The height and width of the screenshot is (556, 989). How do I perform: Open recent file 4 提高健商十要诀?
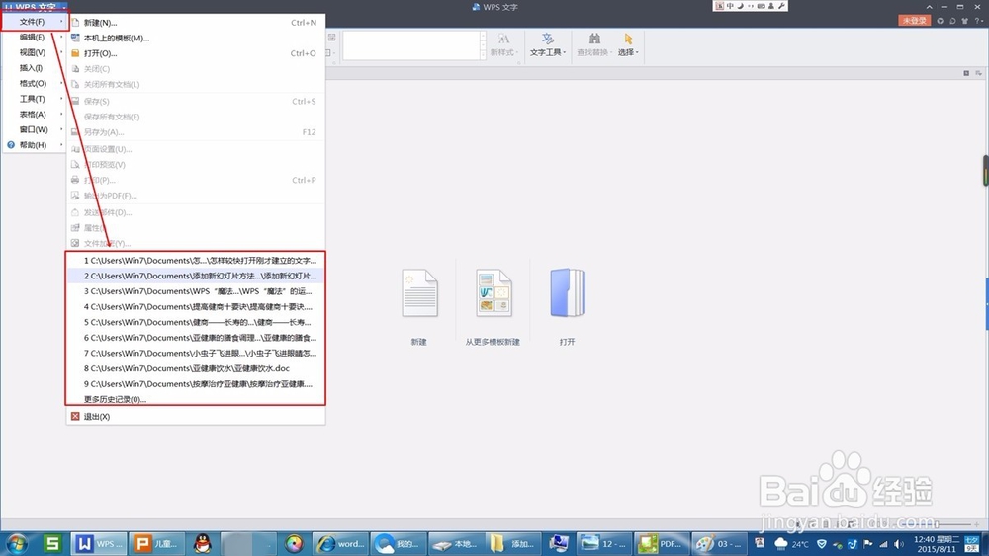click(196, 307)
